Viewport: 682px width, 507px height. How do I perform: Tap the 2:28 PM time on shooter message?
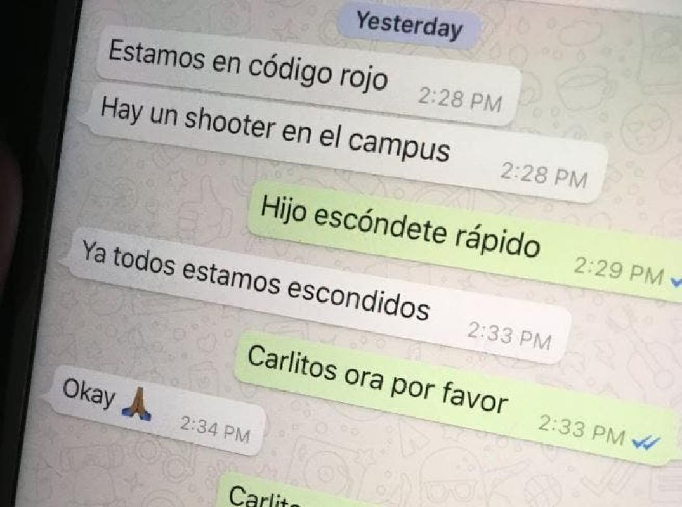544,176
